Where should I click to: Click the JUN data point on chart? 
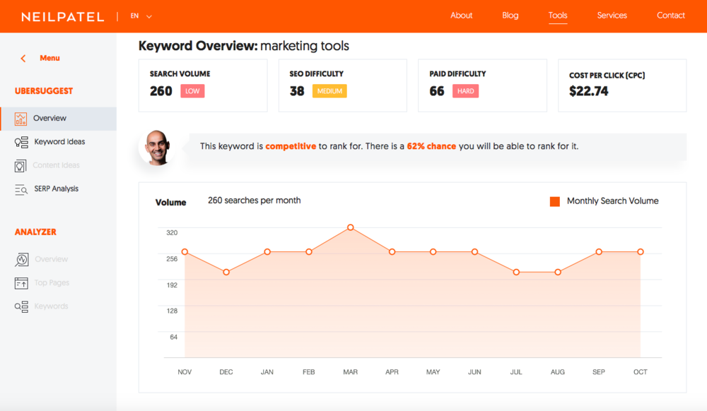point(475,251)
